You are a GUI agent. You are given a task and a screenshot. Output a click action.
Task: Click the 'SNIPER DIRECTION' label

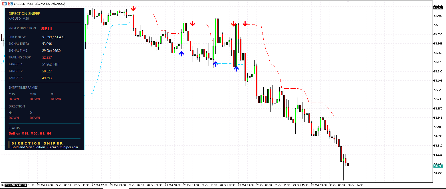tap(22, 28)
